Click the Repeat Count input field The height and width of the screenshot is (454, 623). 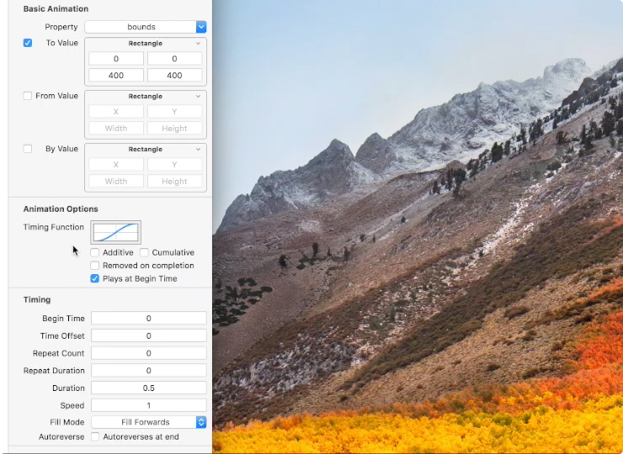pyautogui.click(x=149, y=353)
